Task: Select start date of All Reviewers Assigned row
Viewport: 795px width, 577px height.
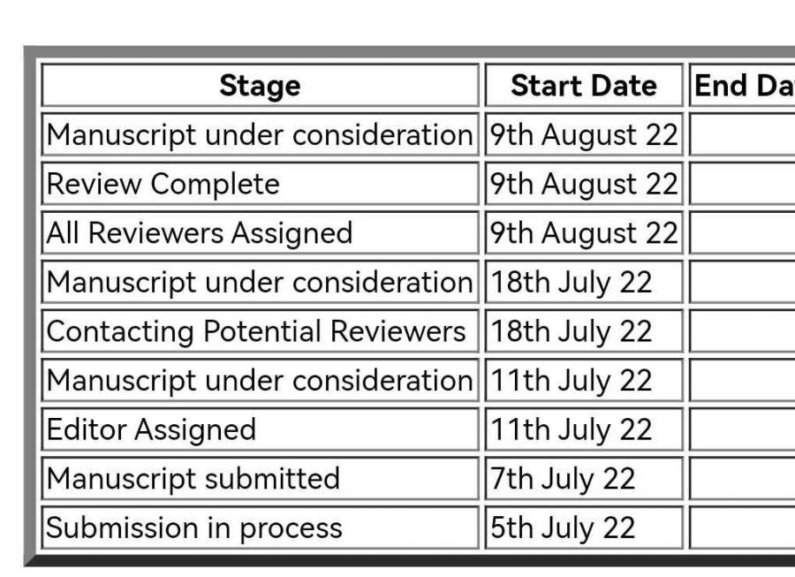Action: click(583, 233)
